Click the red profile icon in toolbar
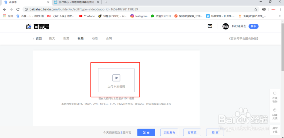The width and height of the screenshot is (284, 138). click(x=273, y=9)
